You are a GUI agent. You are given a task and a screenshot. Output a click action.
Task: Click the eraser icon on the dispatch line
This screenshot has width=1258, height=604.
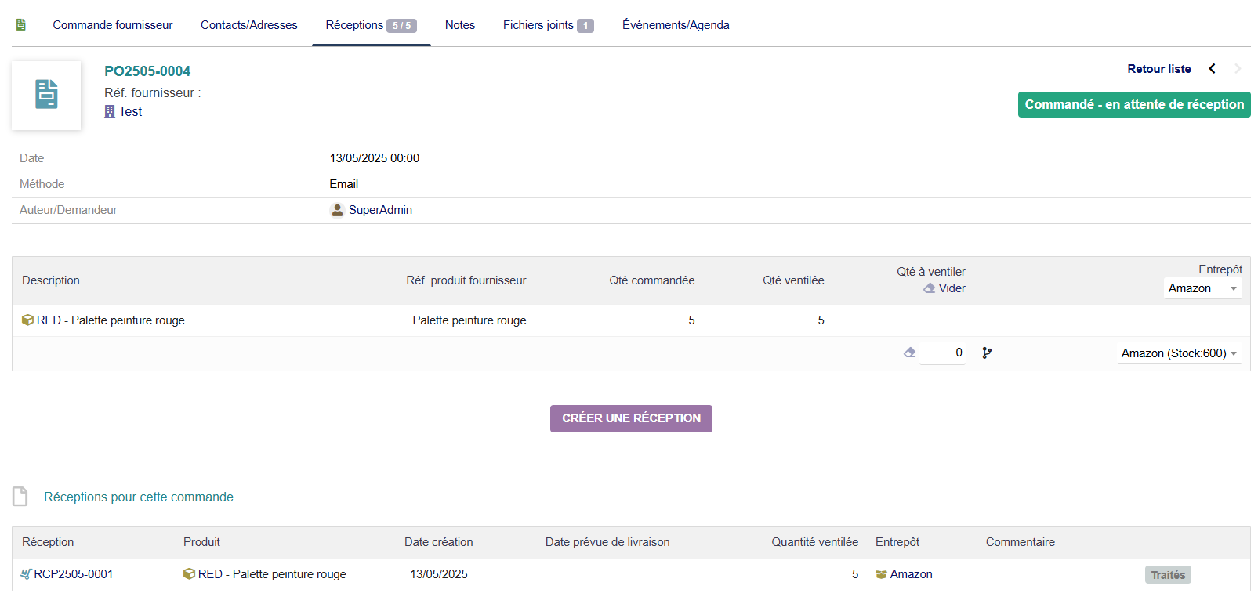[909, 353]
